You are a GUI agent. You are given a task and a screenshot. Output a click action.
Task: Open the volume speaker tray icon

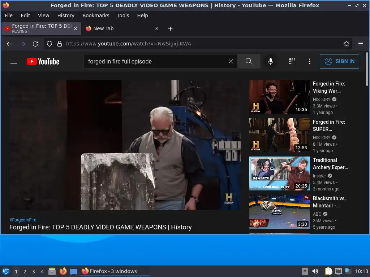[x=315, y=271]
